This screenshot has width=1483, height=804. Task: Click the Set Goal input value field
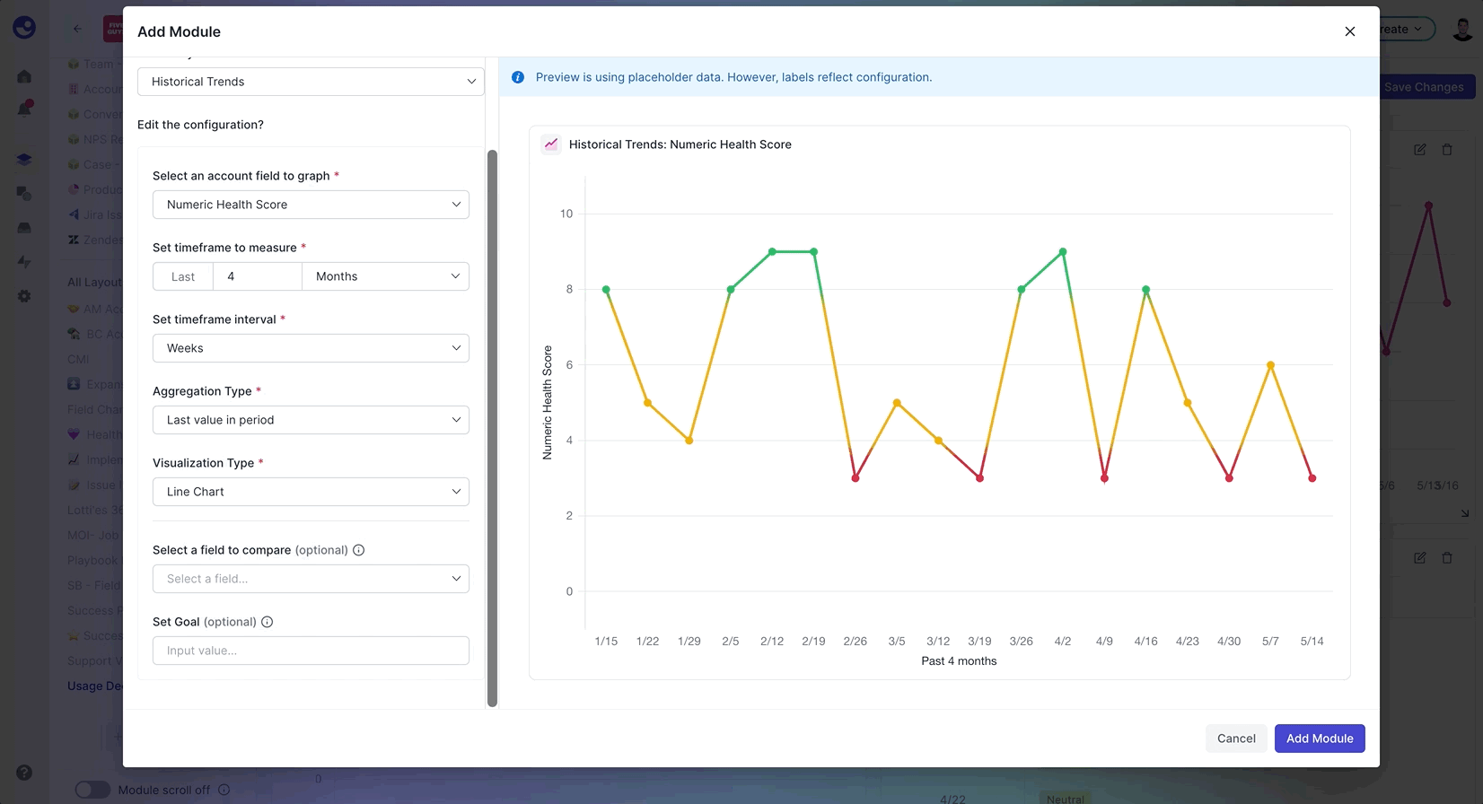pyautogui.click(x=311, y=651)
